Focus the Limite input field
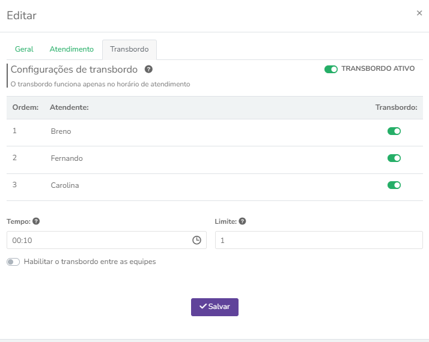Viewport: 429px width, 342px height. [318, 240]
